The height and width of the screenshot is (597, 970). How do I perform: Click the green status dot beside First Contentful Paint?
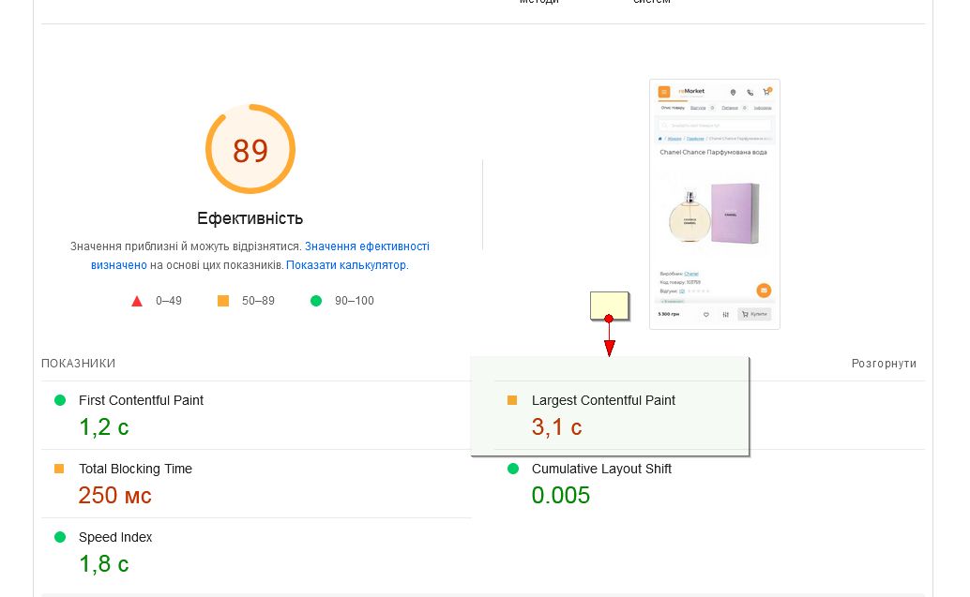pos(60,400)
